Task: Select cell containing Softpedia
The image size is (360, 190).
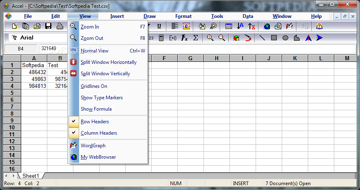Action: point(34,66)
